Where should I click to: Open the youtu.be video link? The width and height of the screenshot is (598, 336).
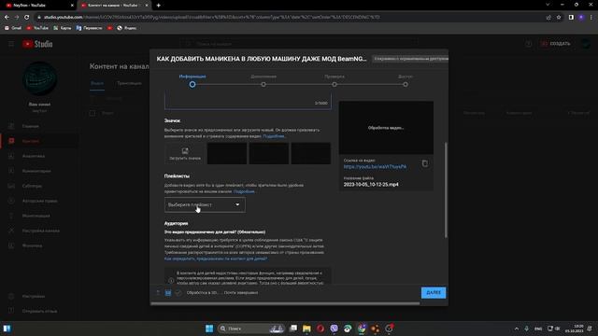coord(375,166)
